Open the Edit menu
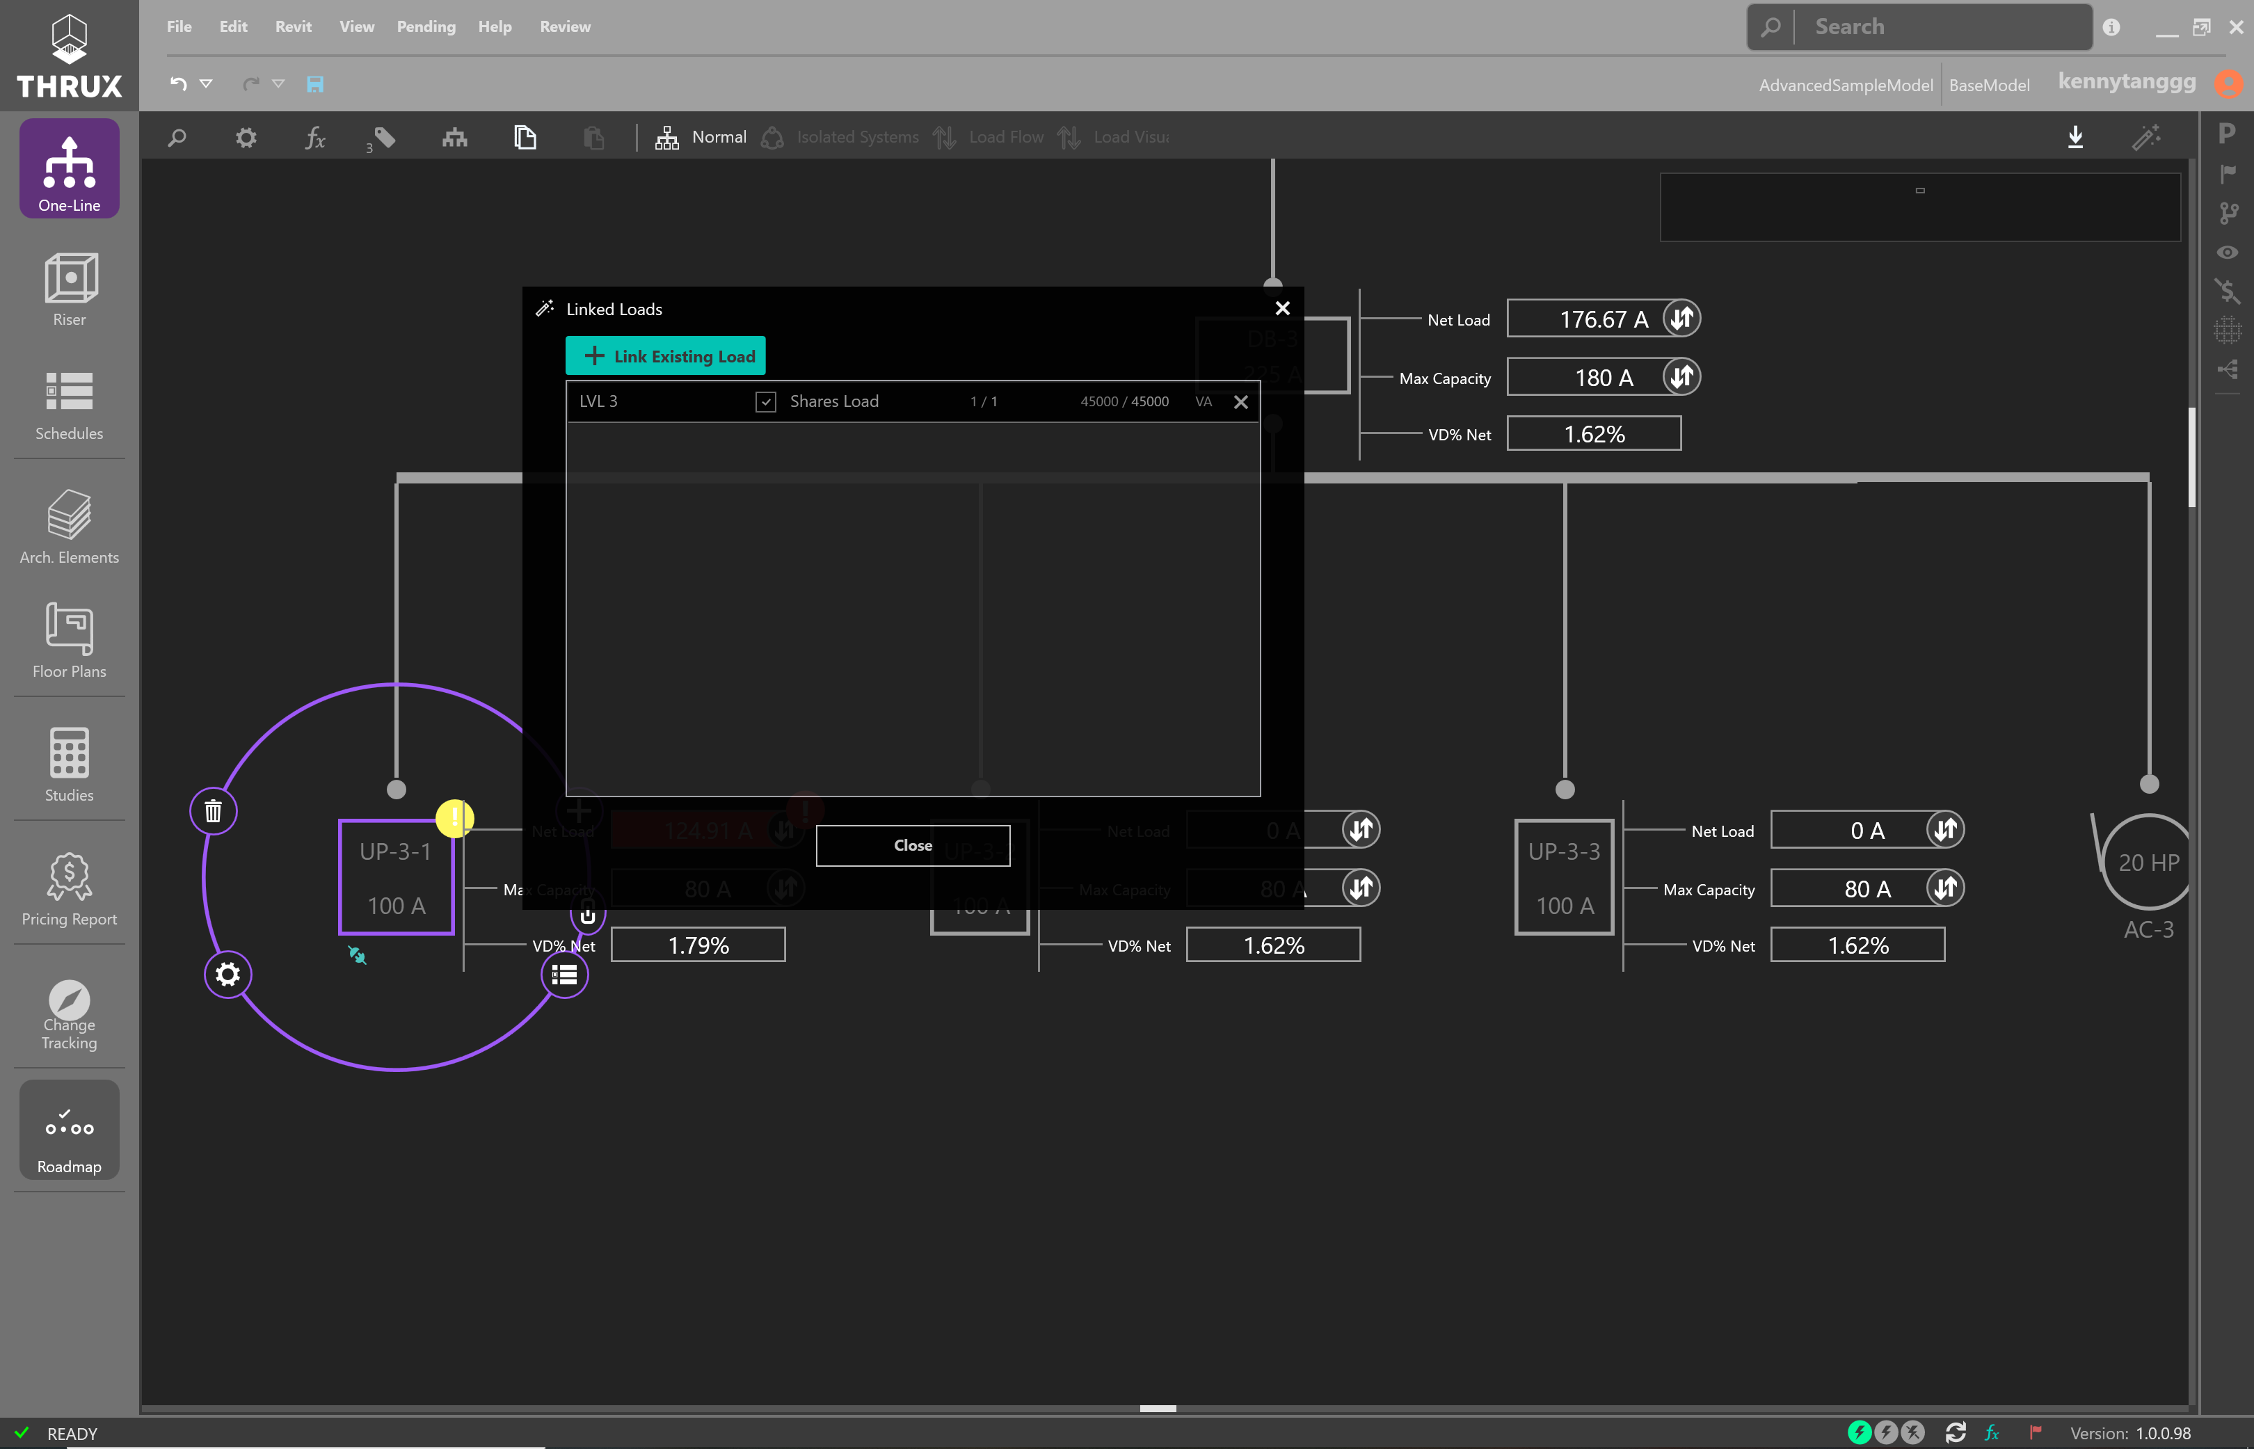 pos(233,26)
